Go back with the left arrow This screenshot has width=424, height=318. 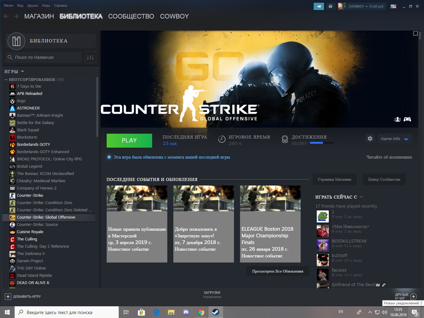[6, 16]
